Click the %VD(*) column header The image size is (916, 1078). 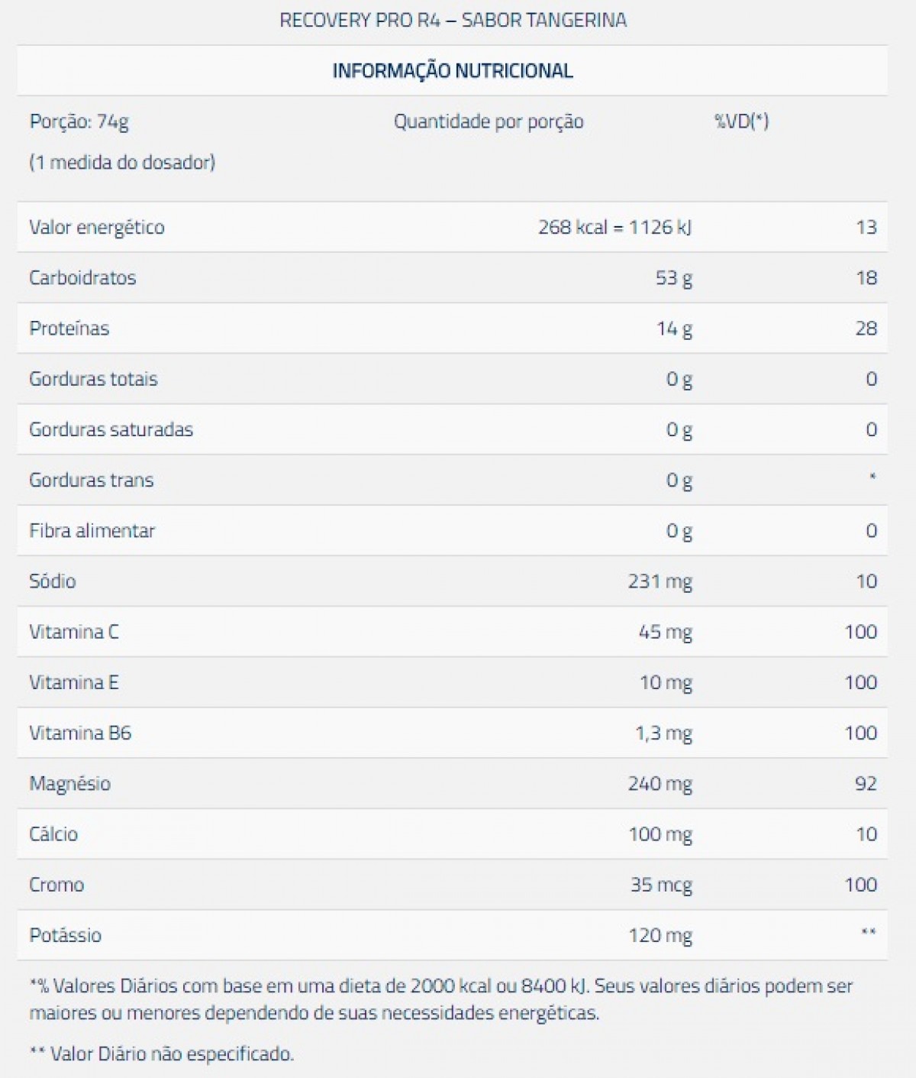coord(741,121)
